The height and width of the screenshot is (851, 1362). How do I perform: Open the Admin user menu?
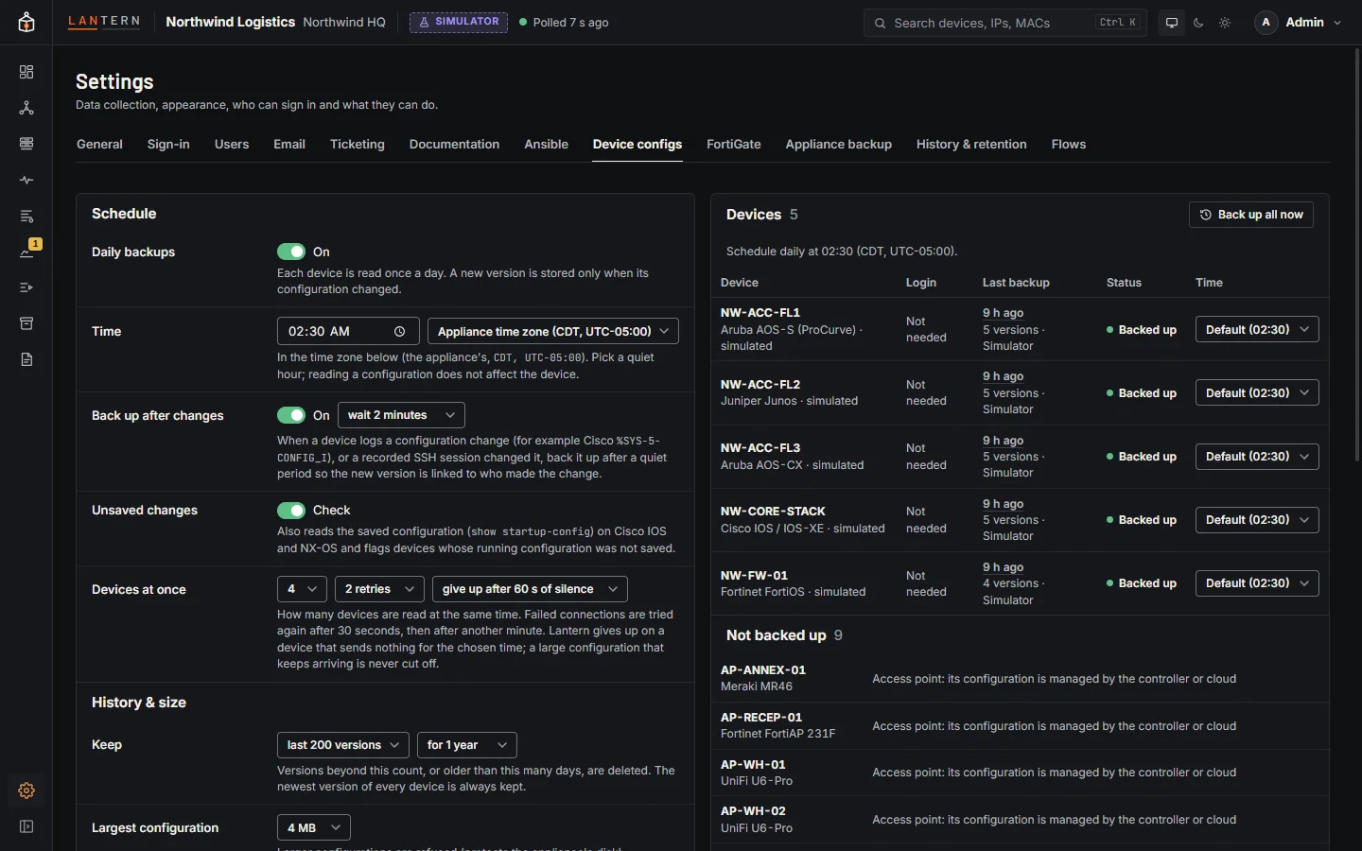[x=1299, y=23]
